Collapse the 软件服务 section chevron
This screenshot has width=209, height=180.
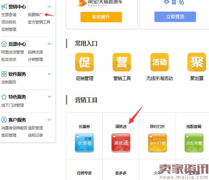coord(49,74)
